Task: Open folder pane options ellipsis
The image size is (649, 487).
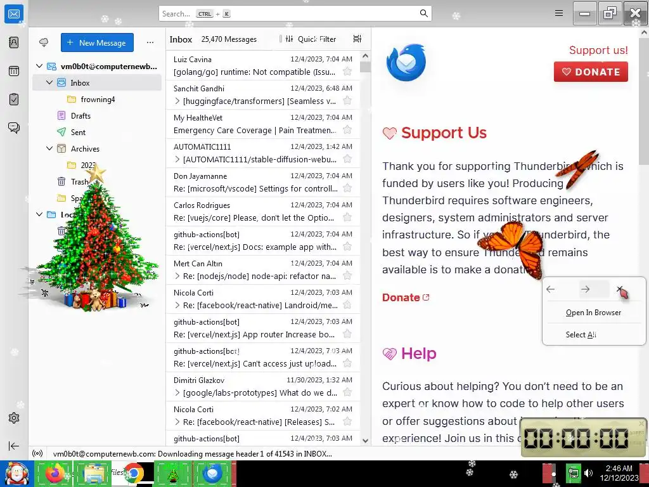Action: point(150,42)
